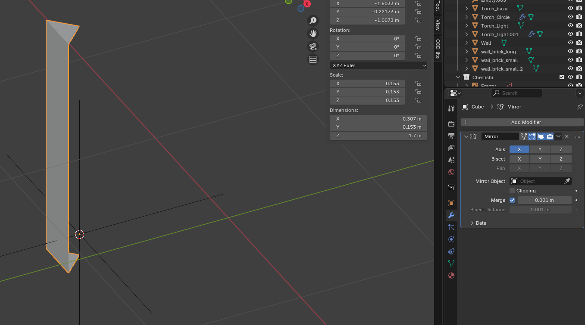Image resolution: width=585 pixels, height=325 pixels.
Task: Pick mirror object with the eyedropper
Action: point(567,181)
